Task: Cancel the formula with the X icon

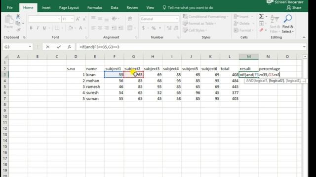Action: [48, 47]
